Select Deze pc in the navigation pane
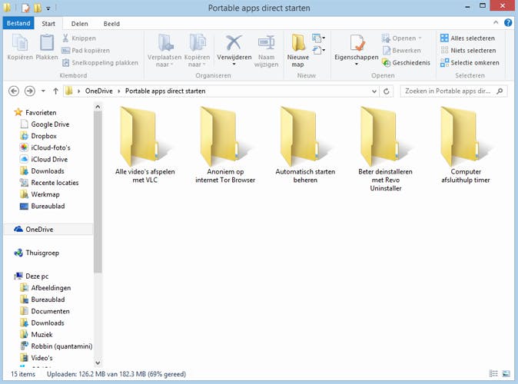 37,276
